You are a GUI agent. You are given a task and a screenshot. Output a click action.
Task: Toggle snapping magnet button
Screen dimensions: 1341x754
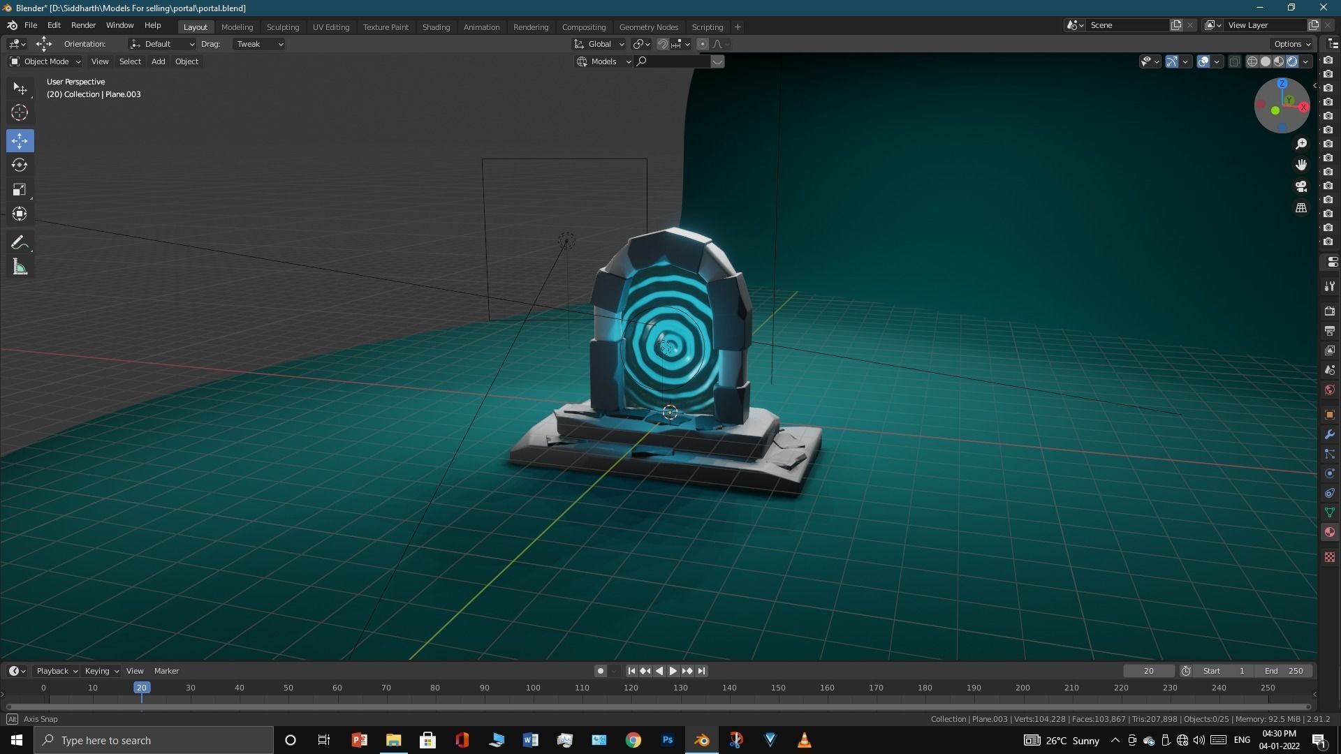click(x=663, y=44)
